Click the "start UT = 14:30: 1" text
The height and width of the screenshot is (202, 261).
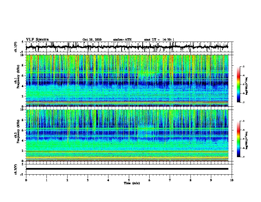tap(159, 40)
